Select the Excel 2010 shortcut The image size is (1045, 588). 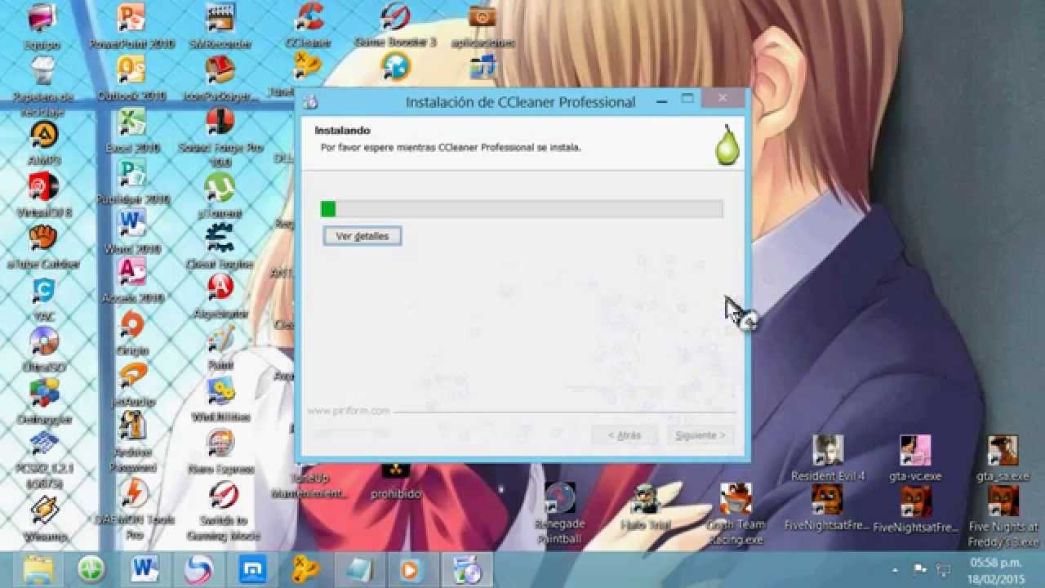pos(131,131)
